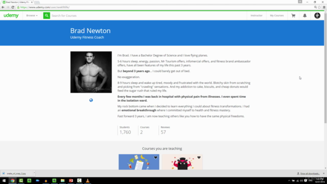Viewport: 327px width, 184px height.
Task: Click the Chrome icon in taskbar
Action: 12,180
